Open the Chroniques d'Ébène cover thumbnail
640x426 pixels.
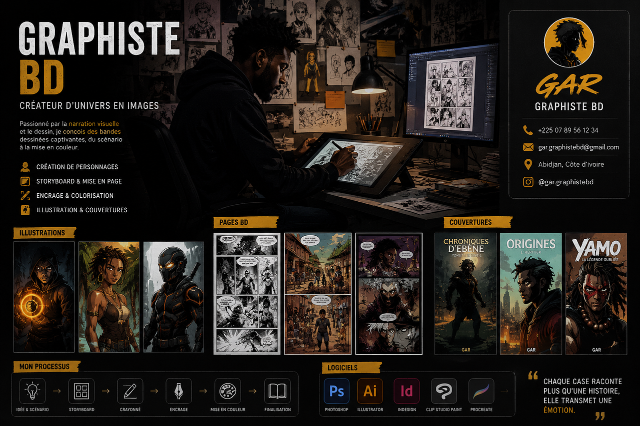[x=465, y=294]
